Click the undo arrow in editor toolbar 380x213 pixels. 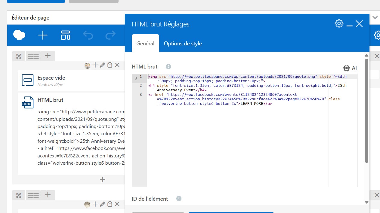point(88,35)
